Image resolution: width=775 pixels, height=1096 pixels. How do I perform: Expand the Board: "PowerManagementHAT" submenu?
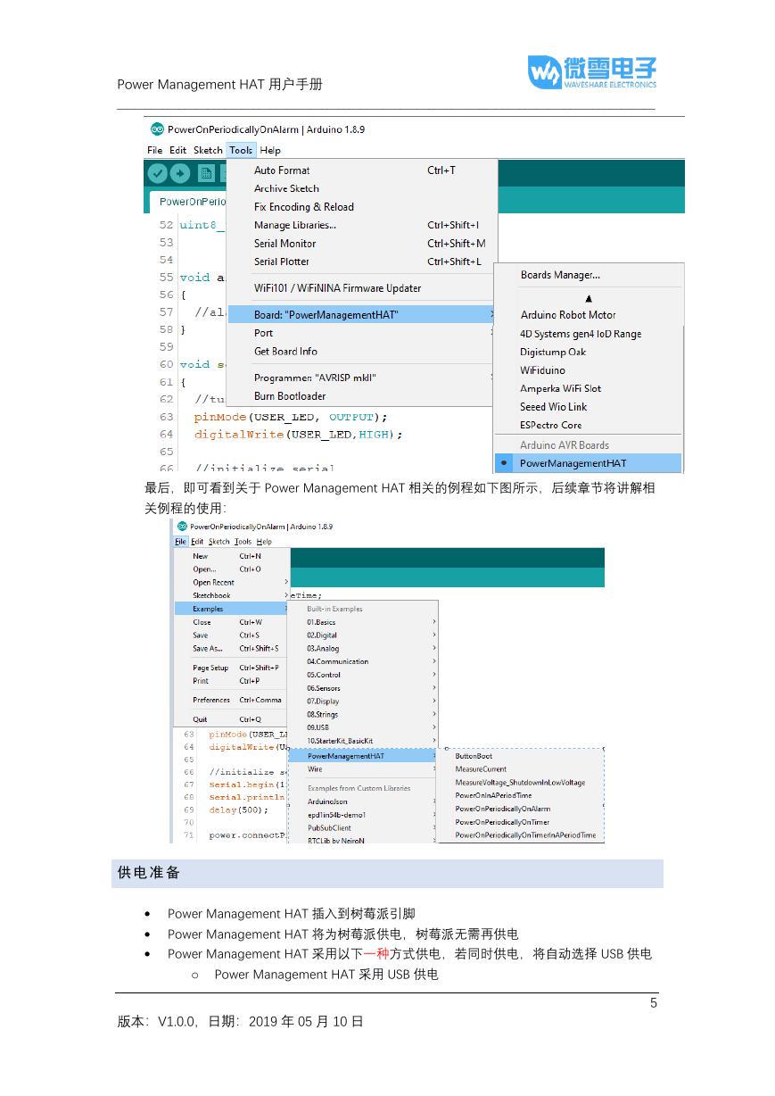pos(361,314)
